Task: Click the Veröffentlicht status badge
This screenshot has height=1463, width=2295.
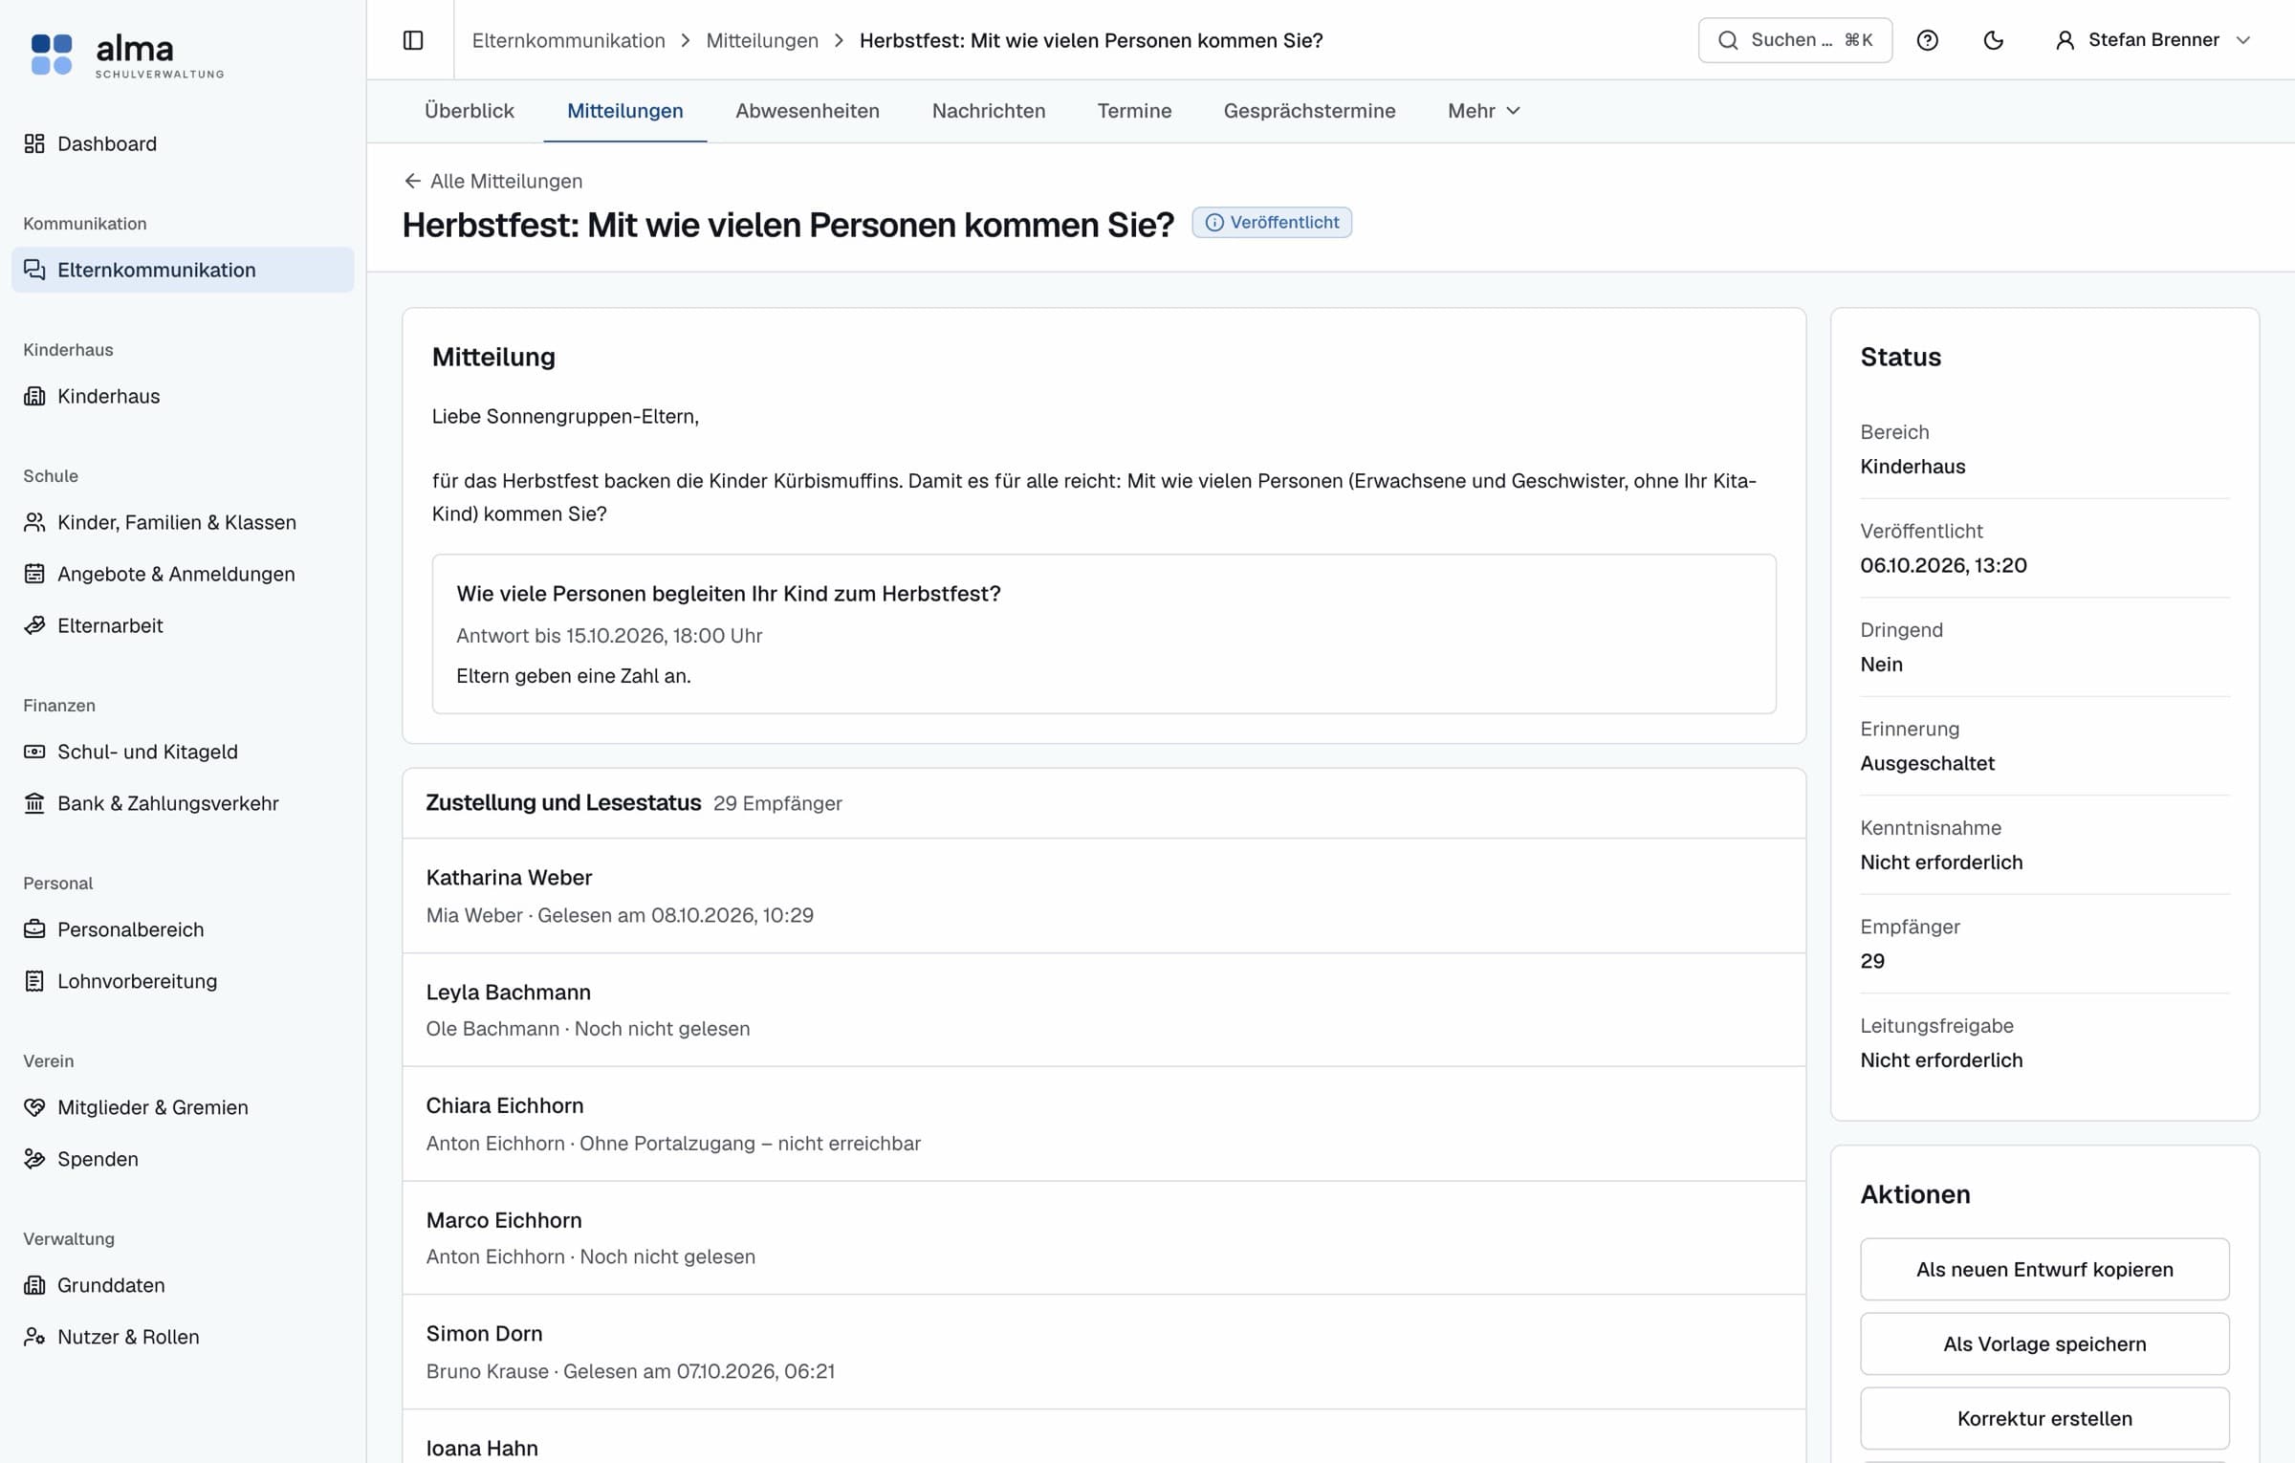Action: click(x=1272, y=222)
